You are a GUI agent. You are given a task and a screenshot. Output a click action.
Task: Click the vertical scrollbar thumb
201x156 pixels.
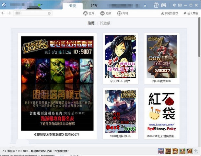pyautogui.click(x=199, y=37)
